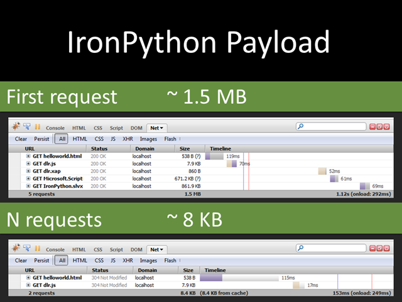Viewport: 402px width, 302px height.
Task: Click '153ms (onload: 249ms)' summary text
Action: point(362,293)
